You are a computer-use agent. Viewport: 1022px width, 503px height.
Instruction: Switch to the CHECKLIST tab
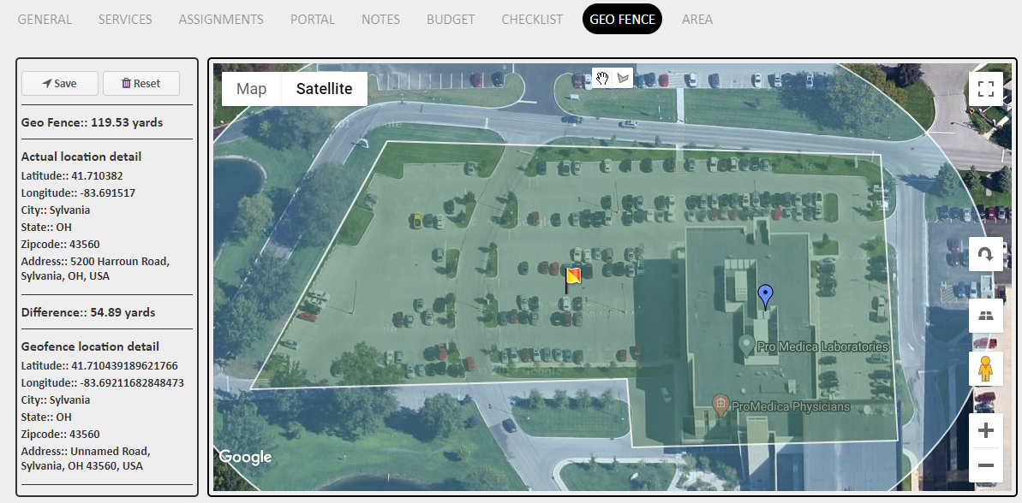(x=531, y=19)
